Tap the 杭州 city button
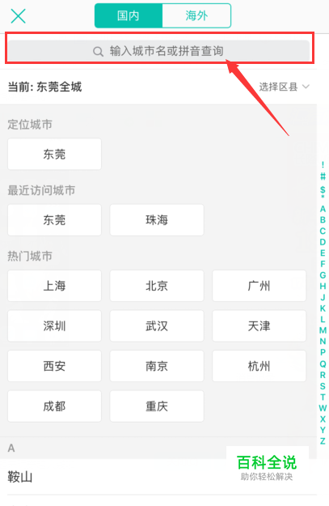This screenshot has height=506, width=329. coord(259,366)
